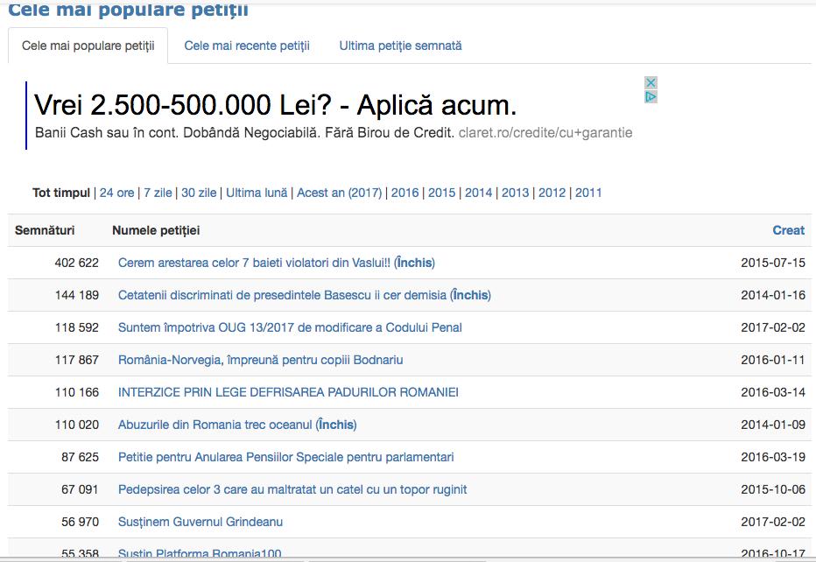The height and width of the screenshot is (562, 816).
Task: Open România-Norvegia Bodnariu petition
Action: pos(260,360)
